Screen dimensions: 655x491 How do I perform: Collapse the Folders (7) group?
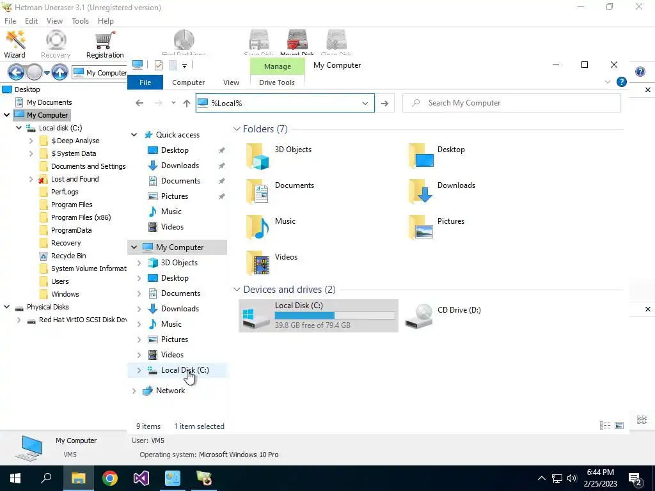pyautogui.click(x=237, y=129)
